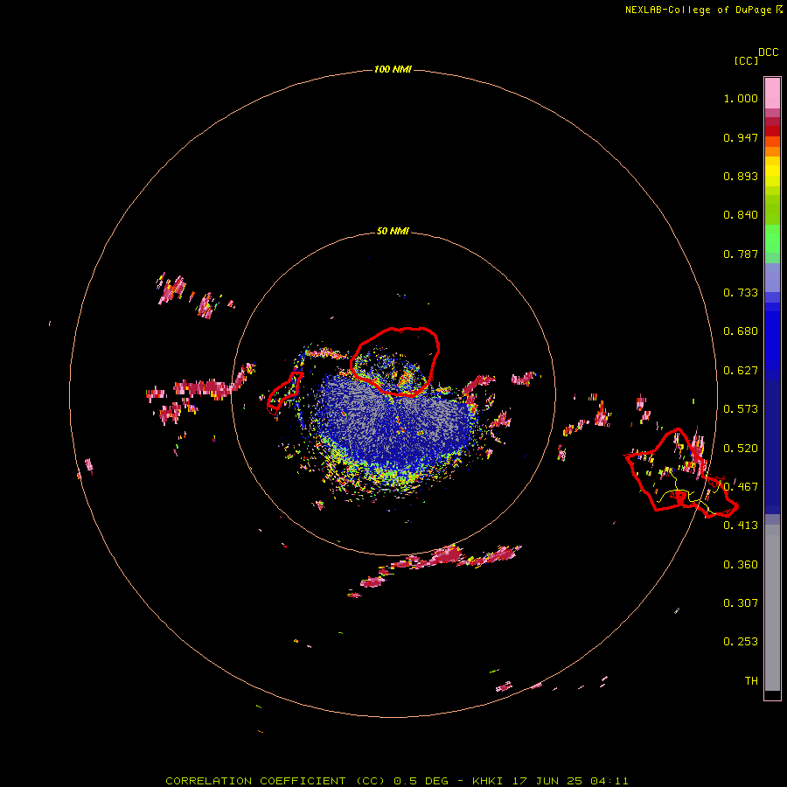Viewport: 787px width, 787px height.
Task: Click the 0.307 legend value
Action: tap(741, 603)
